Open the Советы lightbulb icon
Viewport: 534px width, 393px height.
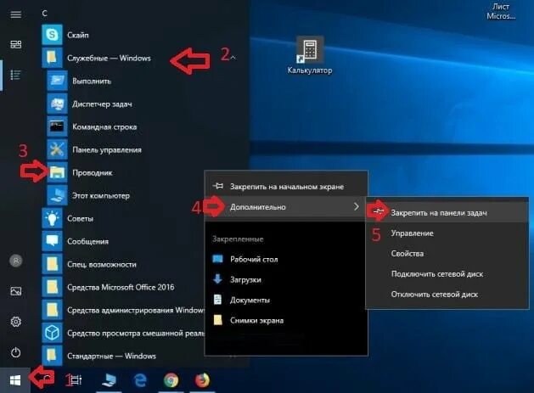click(x=52, y=218)
